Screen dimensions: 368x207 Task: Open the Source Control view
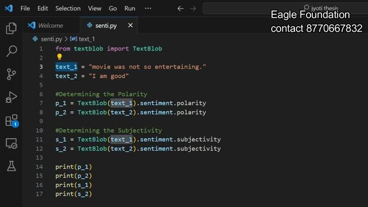pyautogui.click(x=11, y=74)
